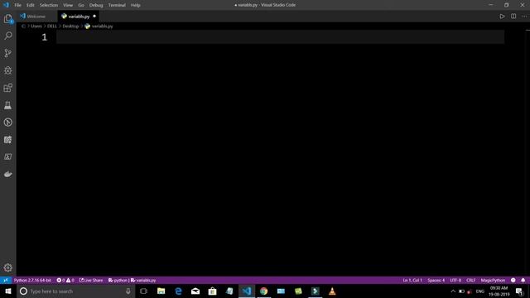Launch Microsoft Edge from the taskbar
The height and width of the screenshot is (298, 530).
coord(178,291)
